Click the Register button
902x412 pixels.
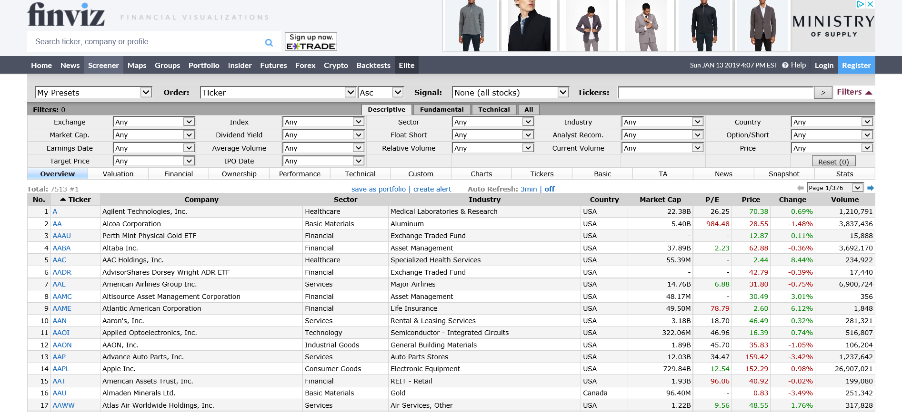(x=856, y=65)
